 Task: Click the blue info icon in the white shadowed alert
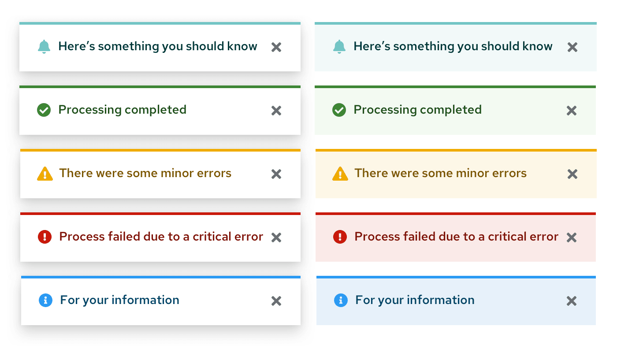click(x=45, y=300)
